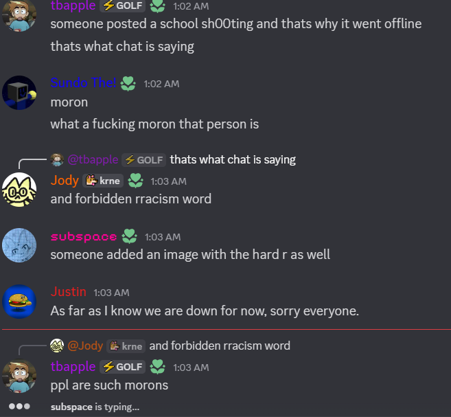The height and width of the screenshot is (417, 451).
Task: Click the blue Sundo The! username
Action: tap(84, 83)
